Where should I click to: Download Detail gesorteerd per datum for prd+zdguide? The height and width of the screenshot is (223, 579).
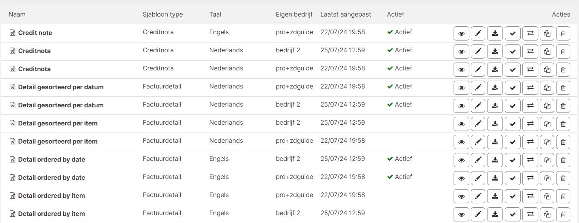click(x=495, y=88)
